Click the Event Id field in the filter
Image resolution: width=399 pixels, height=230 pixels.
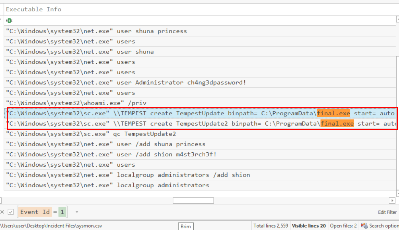(35, 212)
